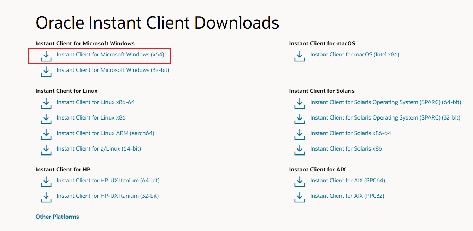Click download icon beside Solaris SPARC (64-bit)
The image size is (473, 231).
[x=300, y=103]
